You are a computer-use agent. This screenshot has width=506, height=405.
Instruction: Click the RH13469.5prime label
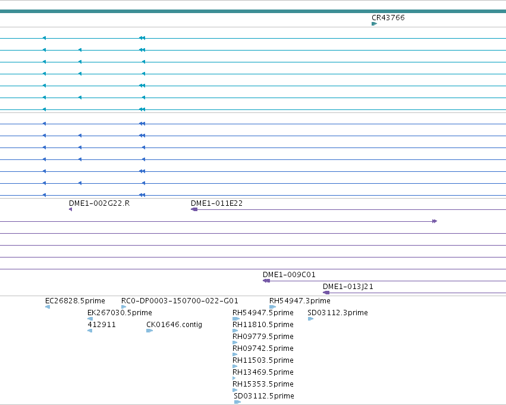(263, 372)
